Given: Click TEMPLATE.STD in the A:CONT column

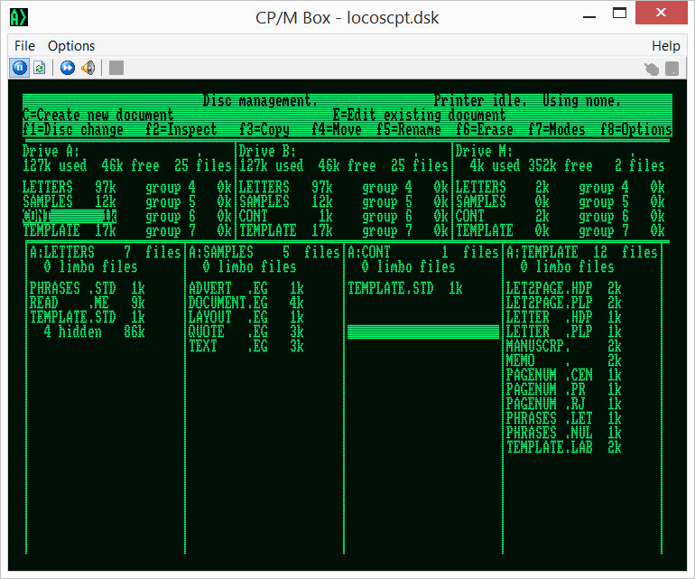Looking at the screenshot, I should click(405, 289).
